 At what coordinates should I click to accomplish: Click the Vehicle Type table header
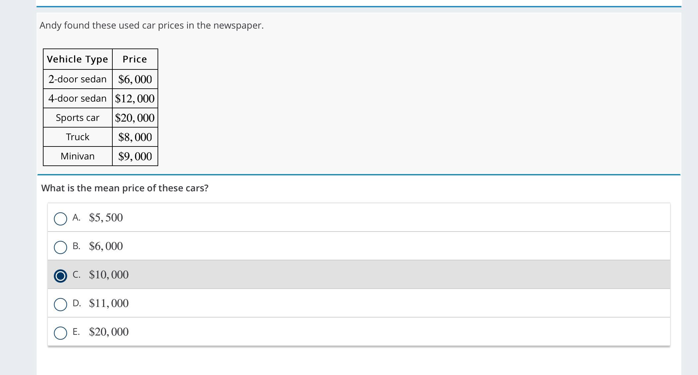pyautogui.click(x=77, y=59)
